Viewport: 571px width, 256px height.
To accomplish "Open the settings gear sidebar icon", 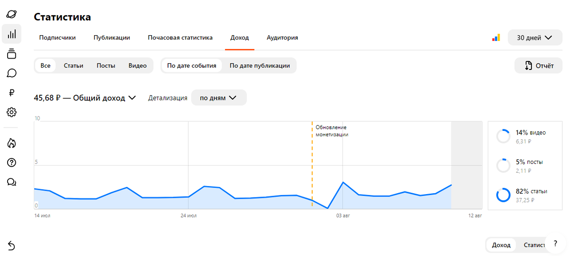I will tap(12, 112).
